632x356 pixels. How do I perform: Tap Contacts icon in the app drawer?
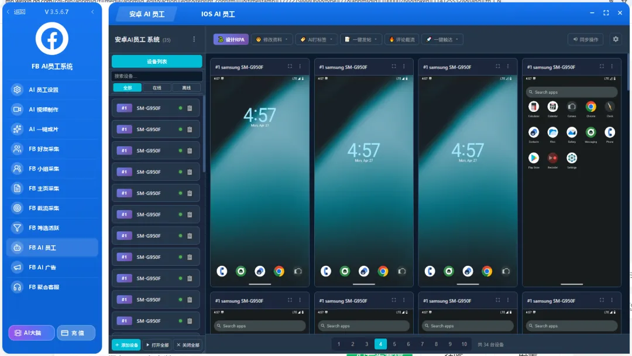[x=534, y=132]
